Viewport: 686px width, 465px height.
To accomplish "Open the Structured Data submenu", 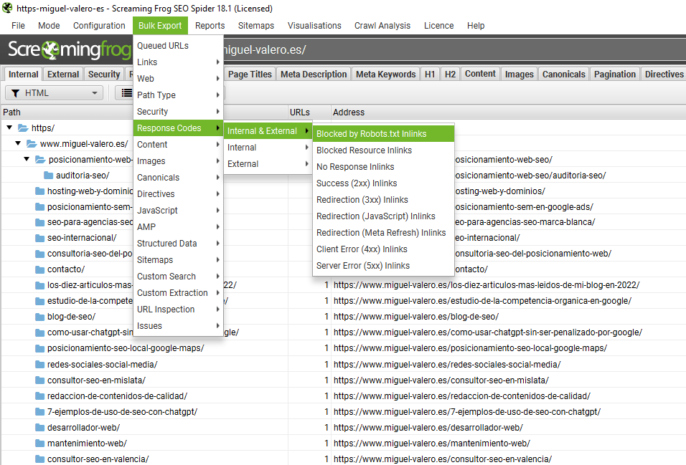I will click(x=178, y=244).
